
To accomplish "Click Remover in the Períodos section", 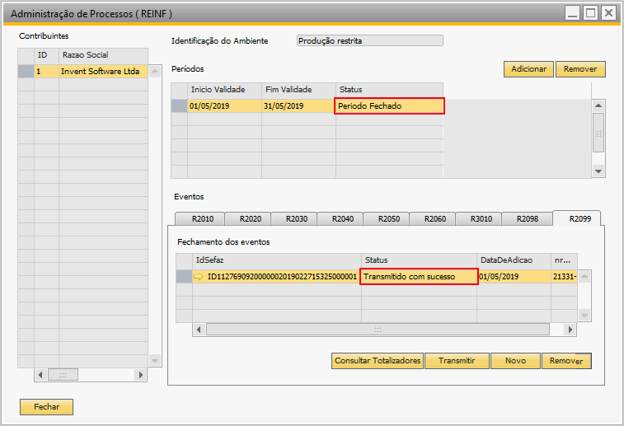I will coord(580,69).
